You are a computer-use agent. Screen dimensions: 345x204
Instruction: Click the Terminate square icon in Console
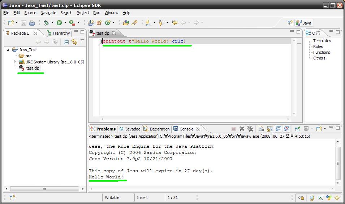coord(234,129)
